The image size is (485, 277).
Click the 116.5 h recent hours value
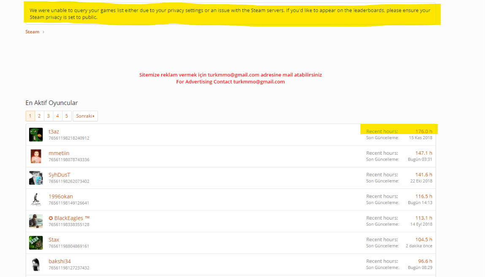(424, 196)
